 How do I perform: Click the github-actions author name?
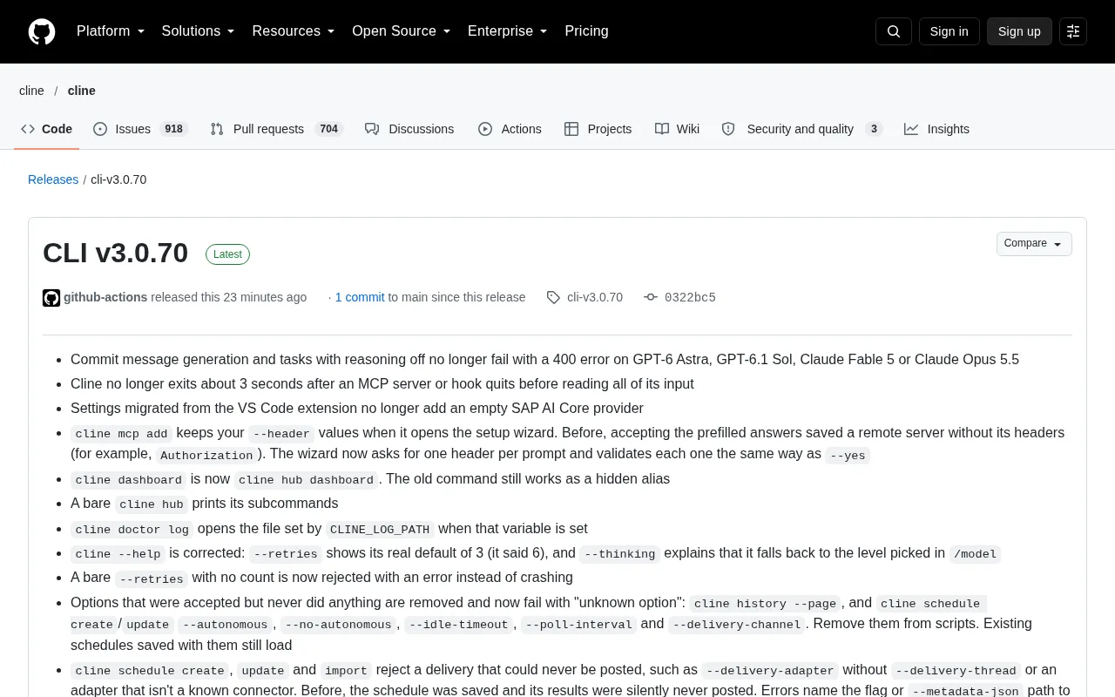click(105, 297)
